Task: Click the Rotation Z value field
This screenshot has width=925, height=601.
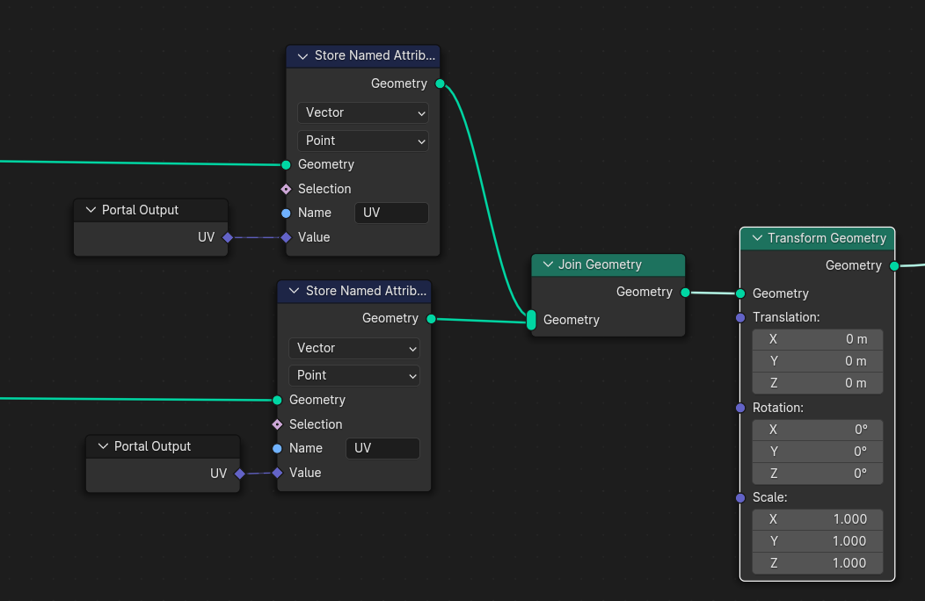Action: coord(818,474)
